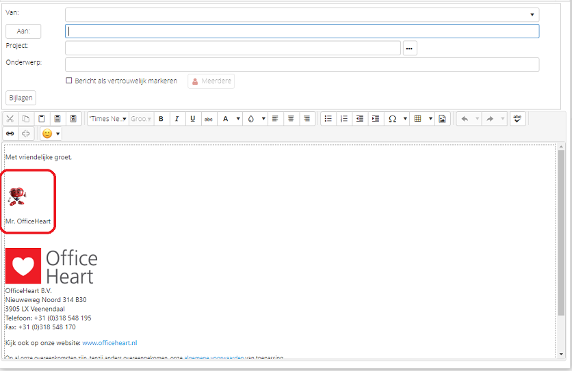572x371 pixels.
Task: Underline the selected text
Action: click(192, 119)
